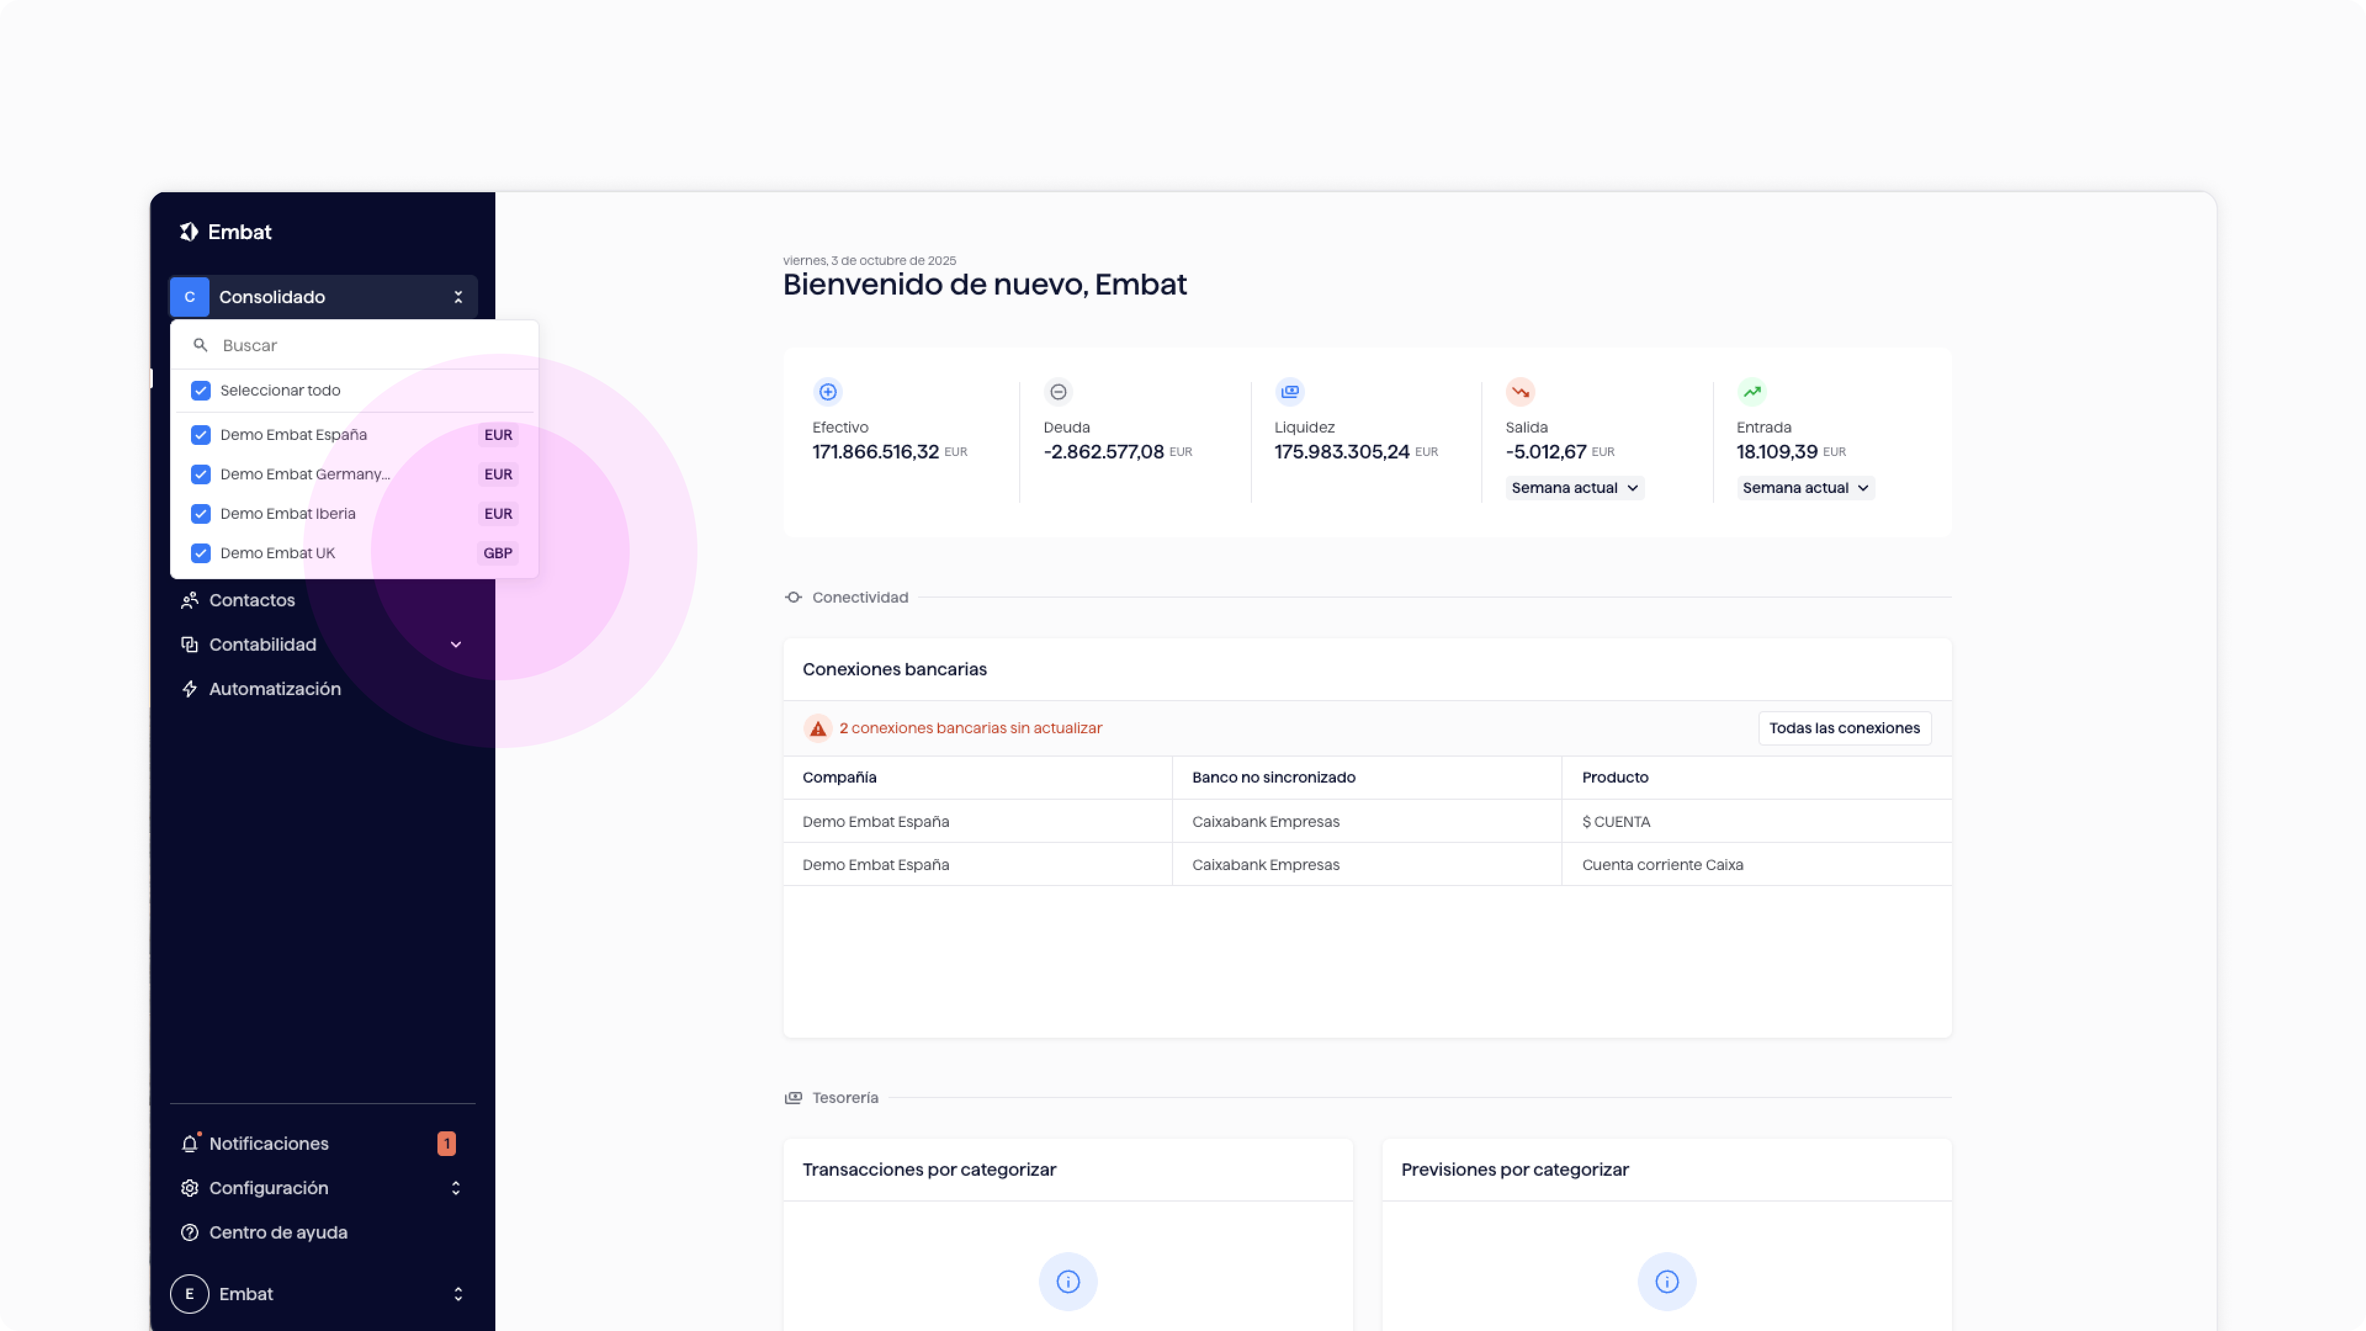Click info icon under Transacciones por categorizar
This screenshot has height=1331, width=2366.
1067,1282
